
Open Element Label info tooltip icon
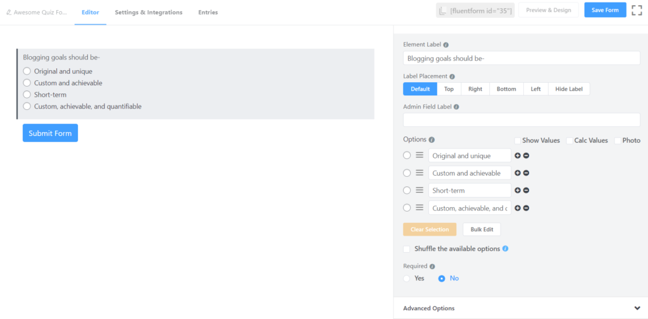pyautogui.click(x=446, y=45)
